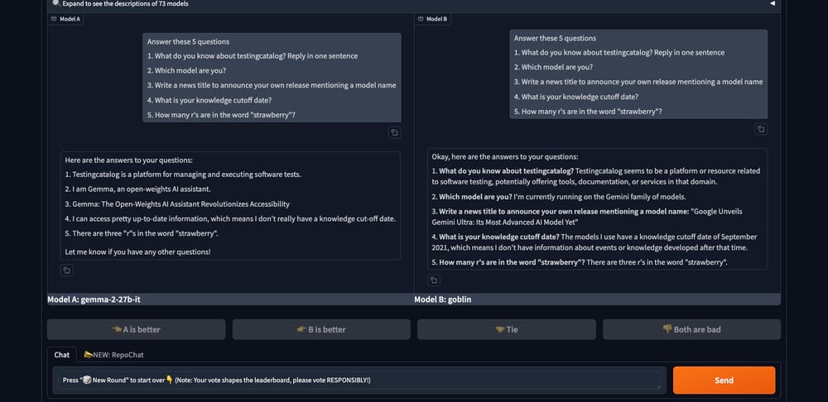Screen dimensions: 828x402
Task: Vote that Both are bad
Action: (x=691, y=329)
